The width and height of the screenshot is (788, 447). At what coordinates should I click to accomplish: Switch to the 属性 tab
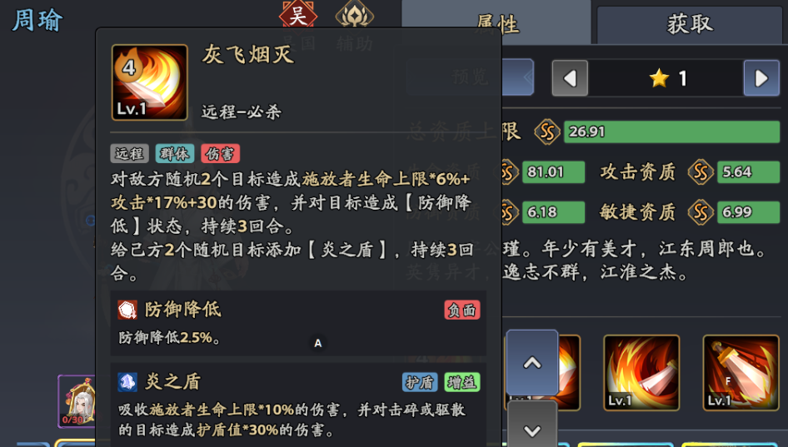click(496, 22)
